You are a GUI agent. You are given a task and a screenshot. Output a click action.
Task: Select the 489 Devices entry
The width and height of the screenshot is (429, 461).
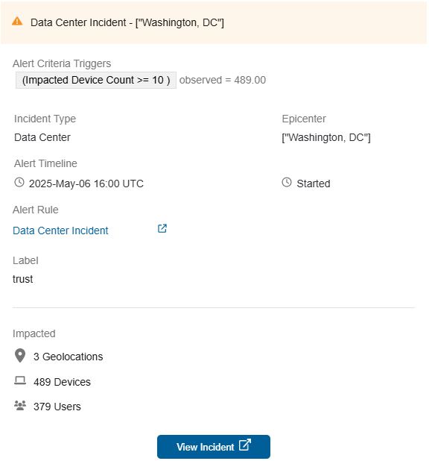62,382
